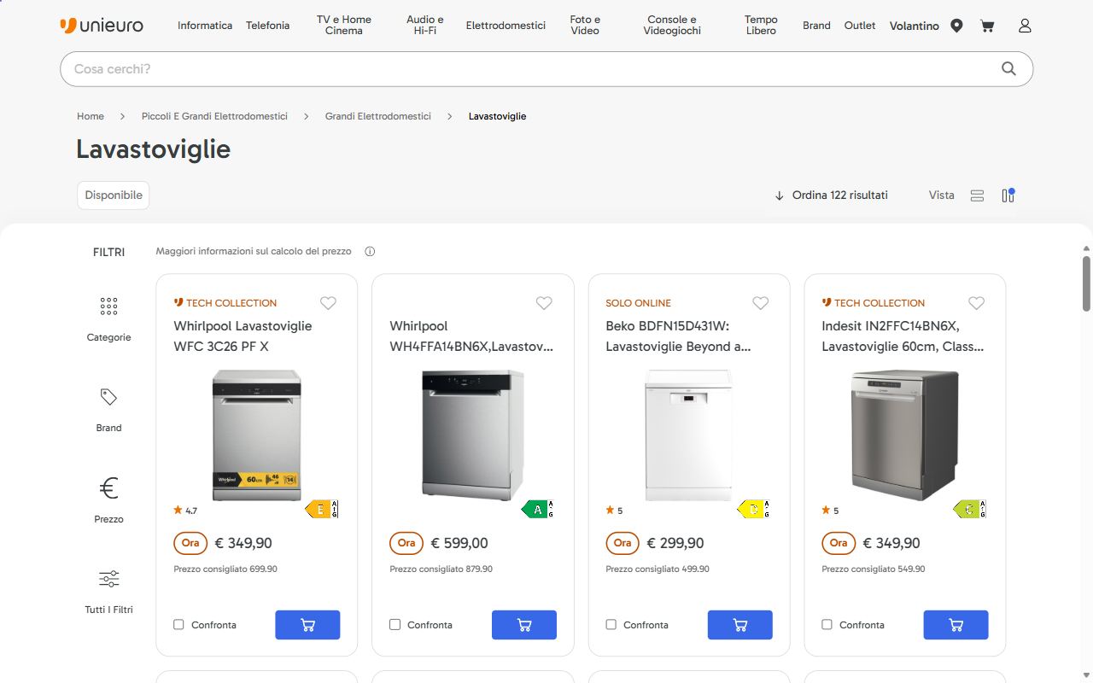The width and height of the screenshot is (1093, 683).
Task: Open the Brand menu item in header
Action: (x=816, y=26)
